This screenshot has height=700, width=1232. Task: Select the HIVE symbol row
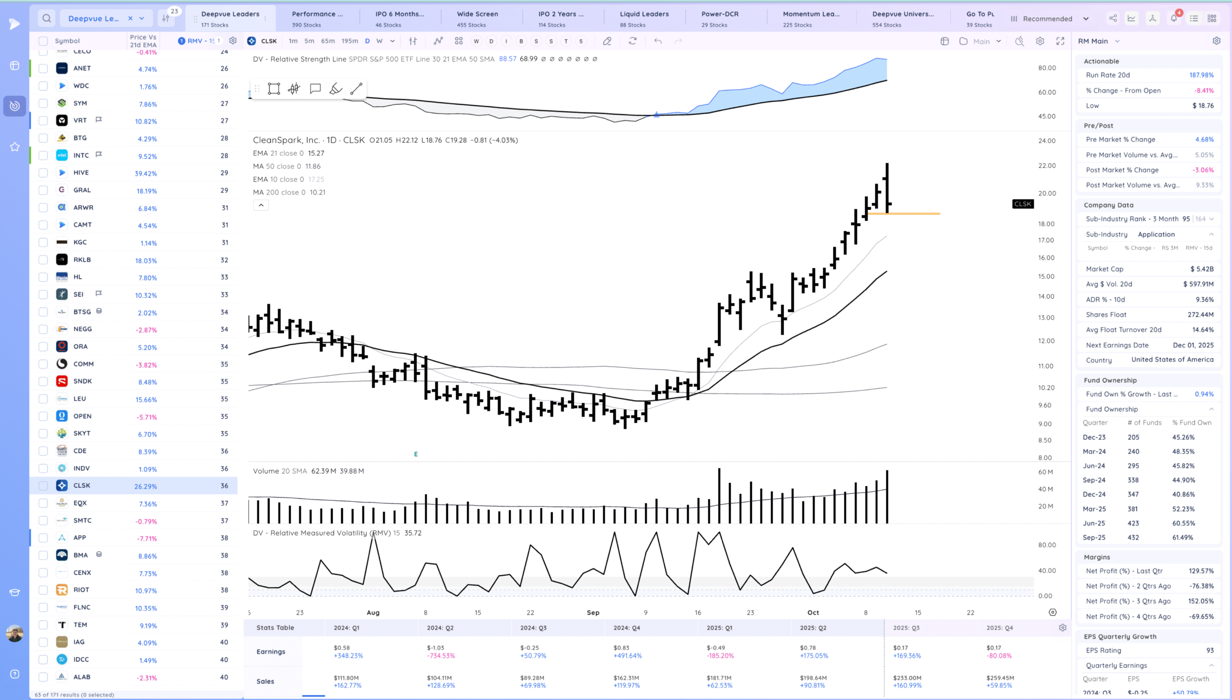pyautogui.click(x=81, y=172)
